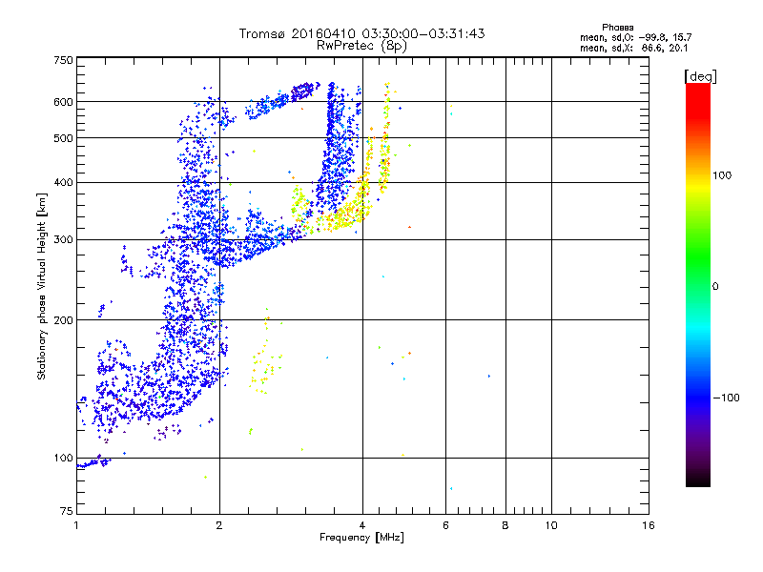Click the 'Stationary phase Virtual Height [km]' axis label

42,286
